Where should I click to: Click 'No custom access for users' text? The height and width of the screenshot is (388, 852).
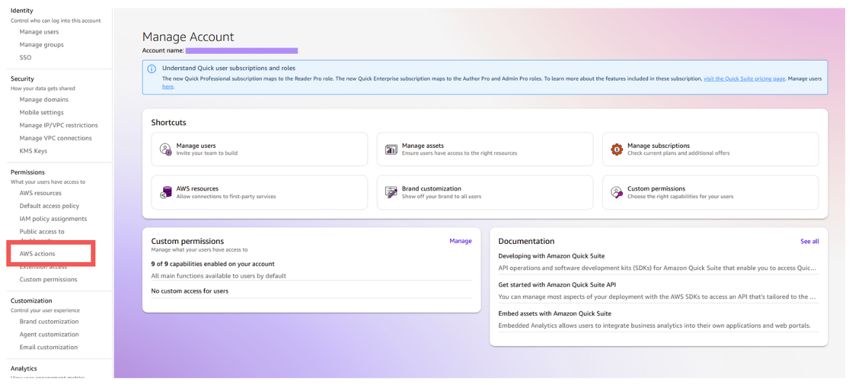click(190, 291)
